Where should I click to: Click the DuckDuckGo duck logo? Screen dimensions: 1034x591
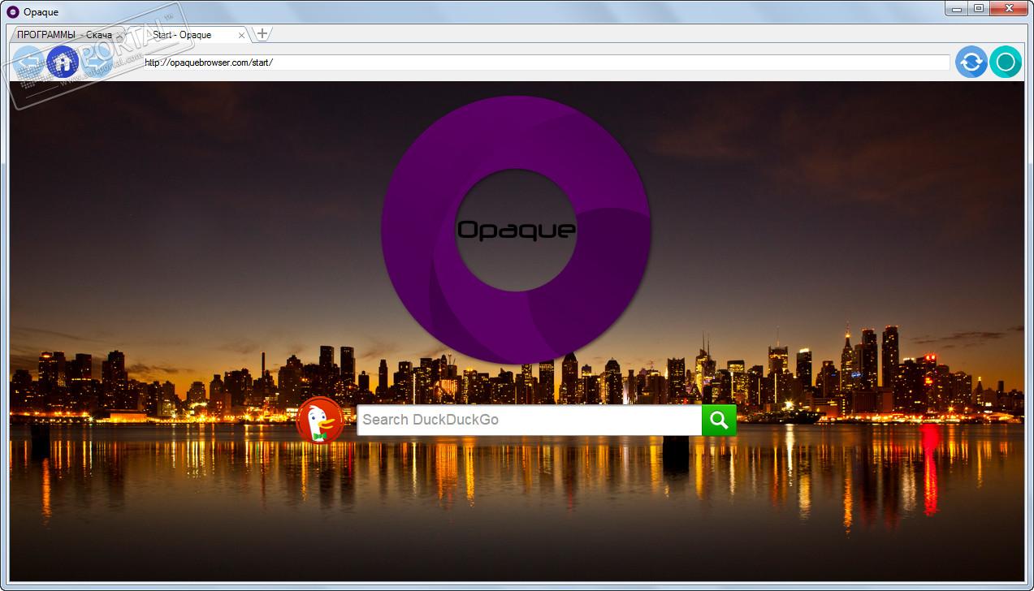(320, 421)
